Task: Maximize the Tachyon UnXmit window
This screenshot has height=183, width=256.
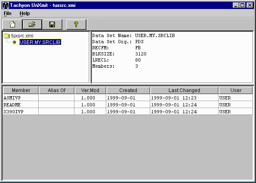Action: [x=243, y=5]
